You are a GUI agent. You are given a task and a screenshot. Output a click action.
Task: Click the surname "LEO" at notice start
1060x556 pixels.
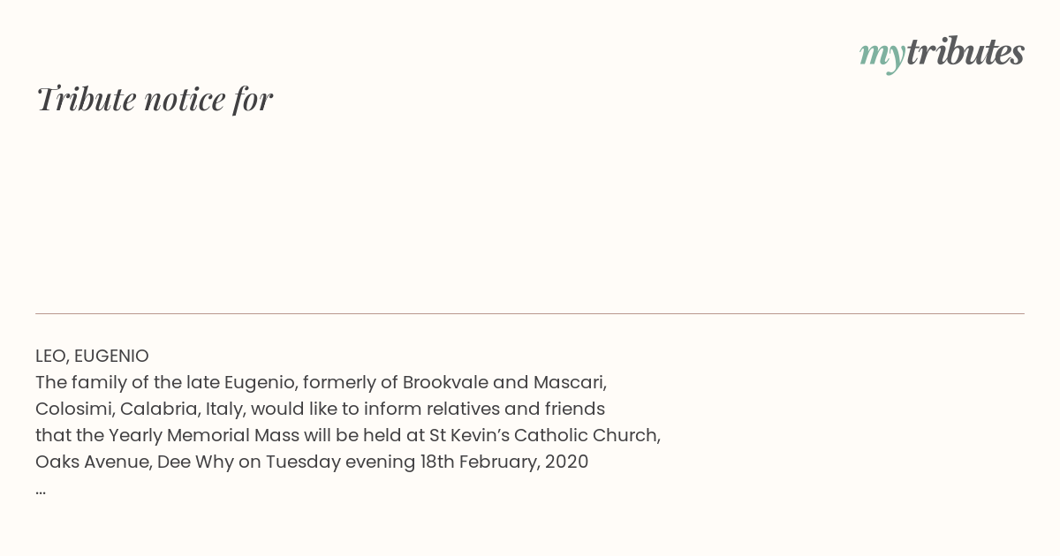click(51, 356)
